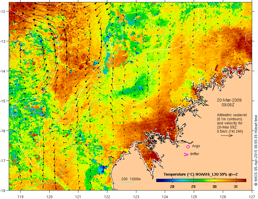The image size is (258, 199).
Task: Click the color bar tick label '28'
Action: (172, 187)
